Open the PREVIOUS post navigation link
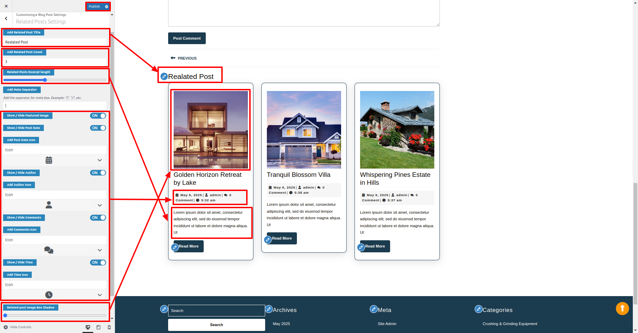The height and width of the screenshot is (333, 638). 184,58
